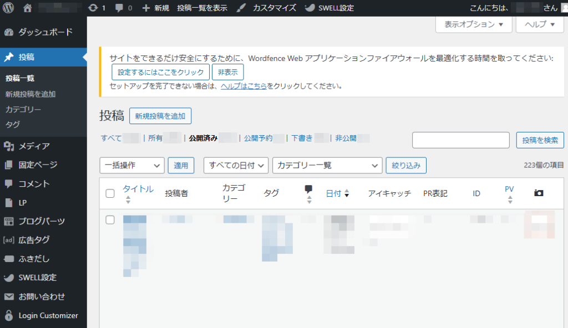
Task: Open the カテゴリー一覧 dropdown
Action: pos(327,165)
